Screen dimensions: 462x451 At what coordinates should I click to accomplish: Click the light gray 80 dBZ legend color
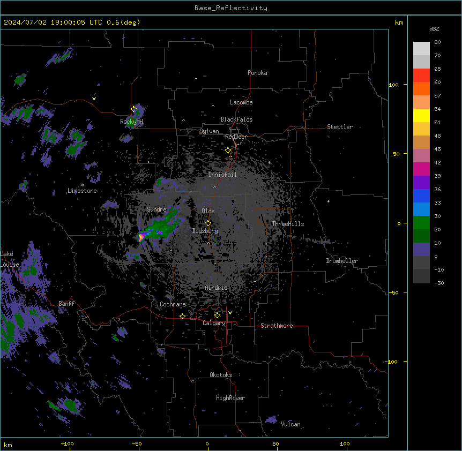click(x=421, y=49)
